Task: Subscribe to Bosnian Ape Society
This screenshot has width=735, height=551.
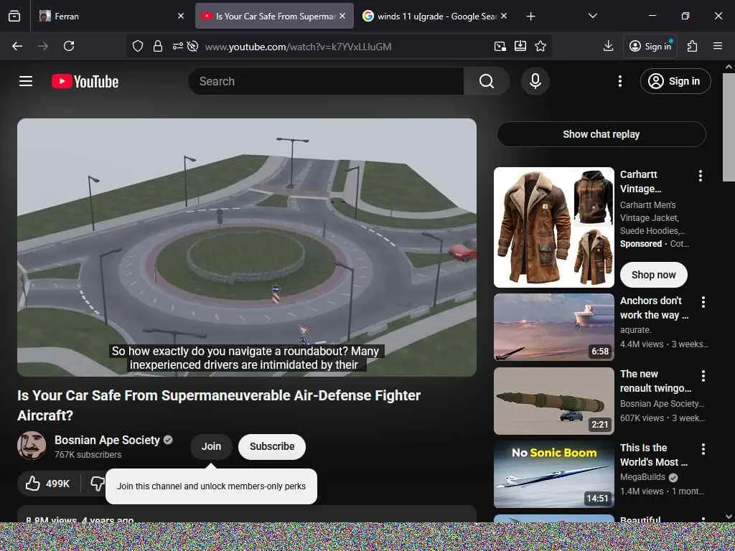Action: 272,446
